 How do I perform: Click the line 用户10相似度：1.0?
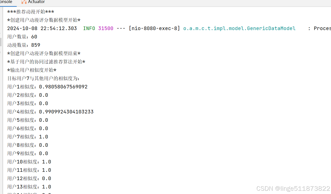(x=29, y=162)
